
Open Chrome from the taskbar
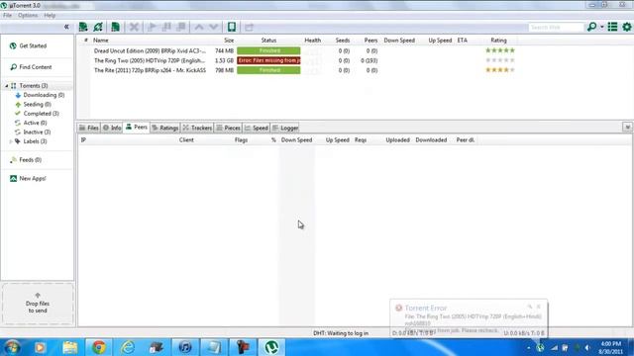click(x=99, y=347)
